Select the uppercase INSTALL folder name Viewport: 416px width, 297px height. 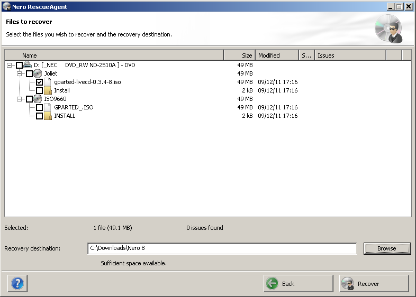point(65,116)
